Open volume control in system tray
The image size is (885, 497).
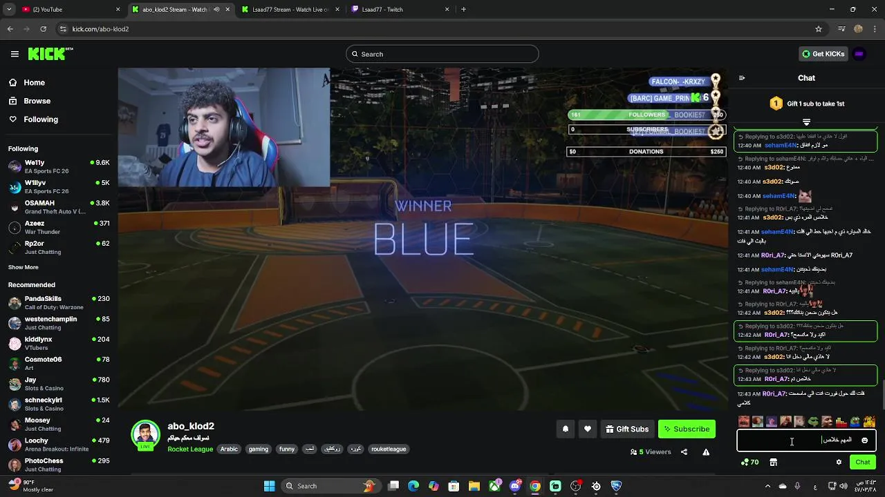click(x=843, y=486)
